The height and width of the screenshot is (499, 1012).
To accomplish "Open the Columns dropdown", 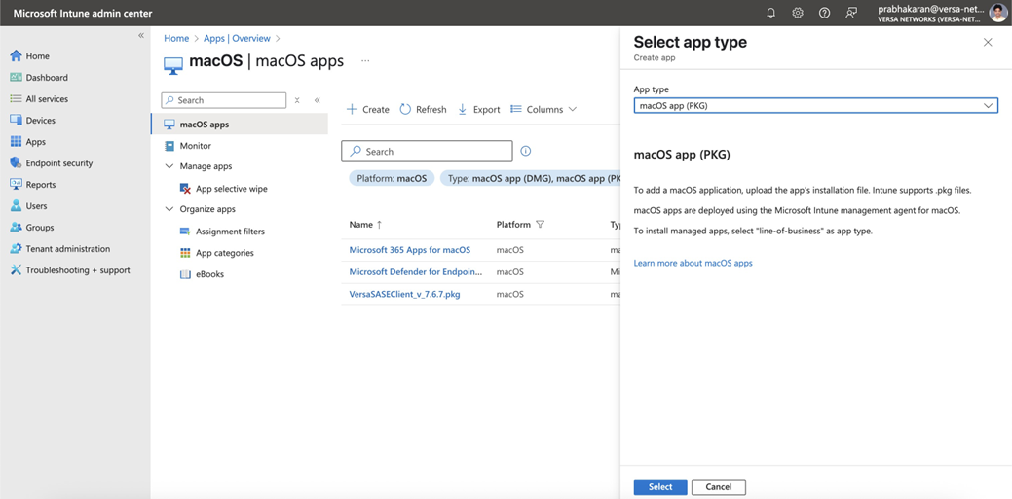I will coord(543,110).
